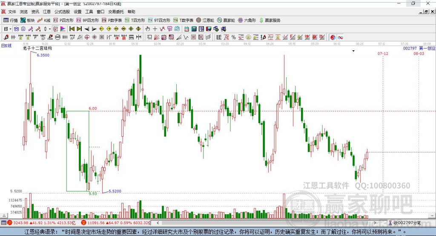Open the 交易委托 menu
Screen dimensions: 436x236
(116, 12)
